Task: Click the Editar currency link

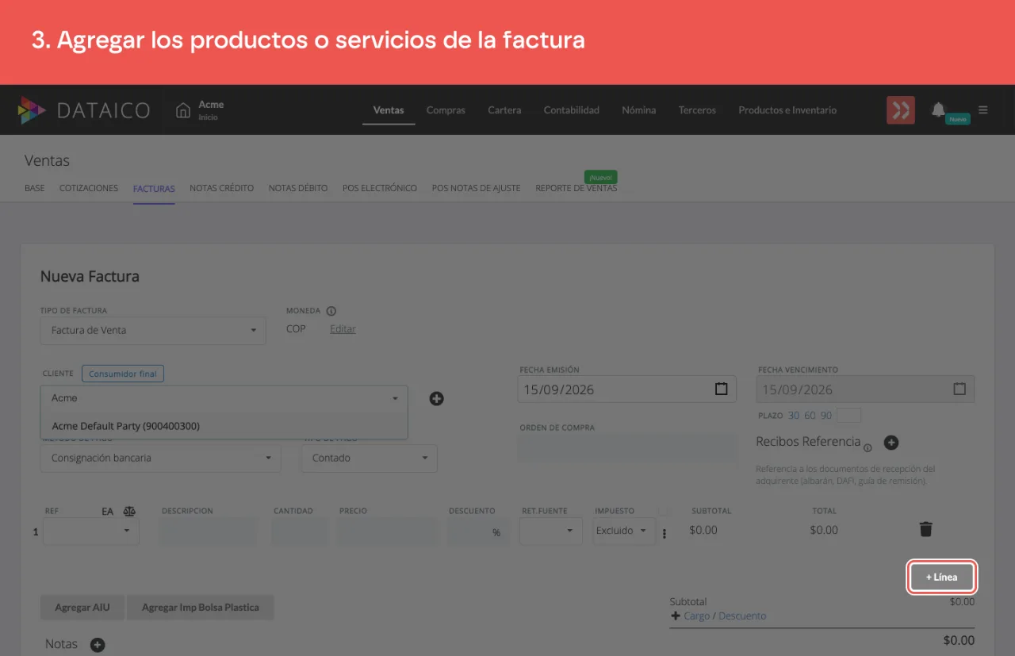Action: coord(343,329)
